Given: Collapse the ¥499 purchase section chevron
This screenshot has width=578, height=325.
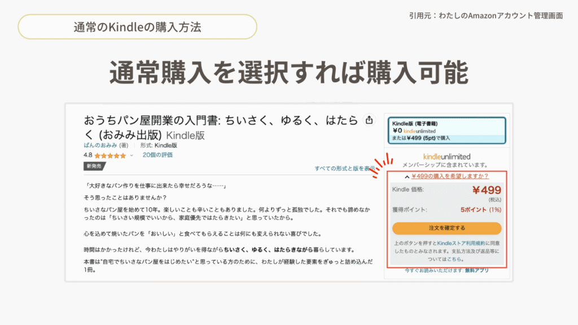Looking at the screenshot, I should pos(406,177).
